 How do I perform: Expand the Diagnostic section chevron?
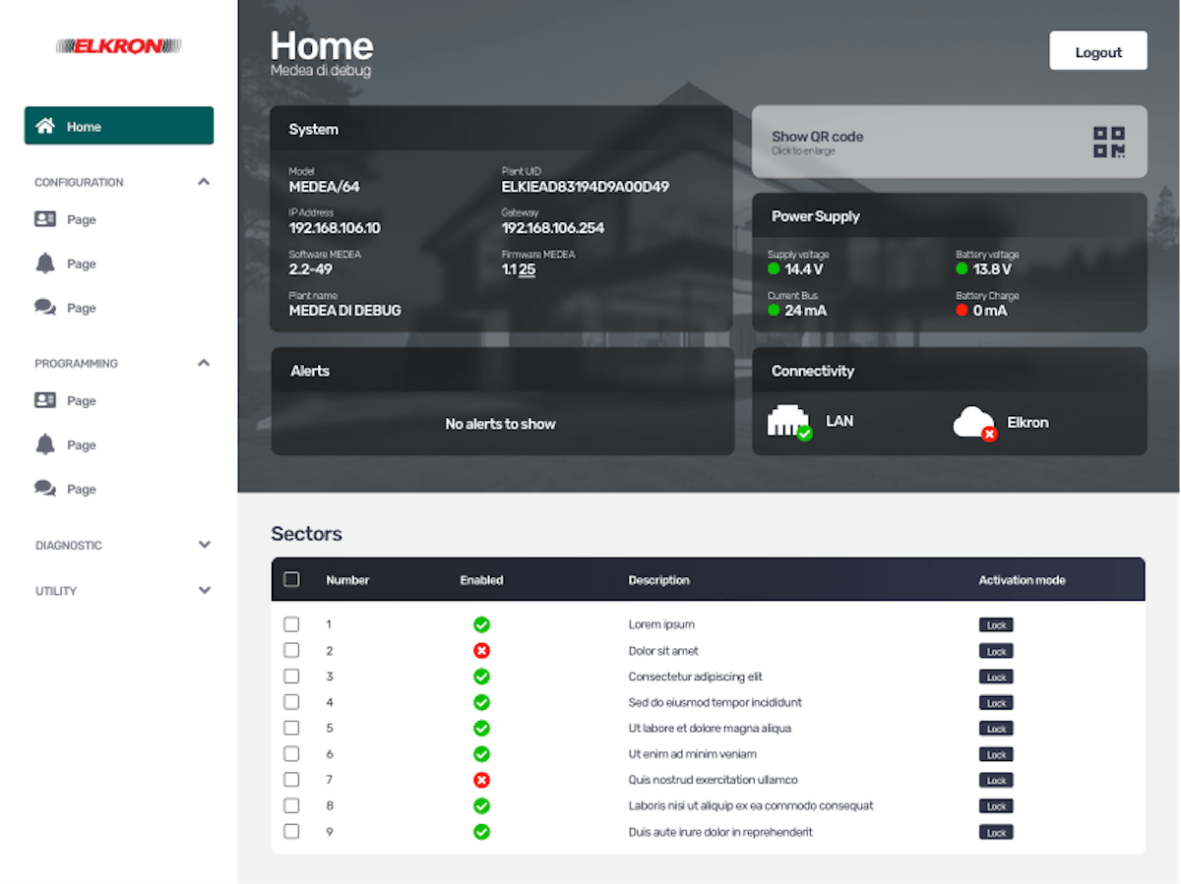pyautogui.click(x=204, y=545)
